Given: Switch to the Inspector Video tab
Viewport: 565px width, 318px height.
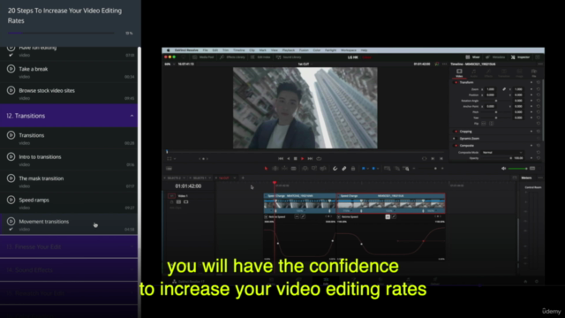Looking at the screenshot, I should click(459, 72).
